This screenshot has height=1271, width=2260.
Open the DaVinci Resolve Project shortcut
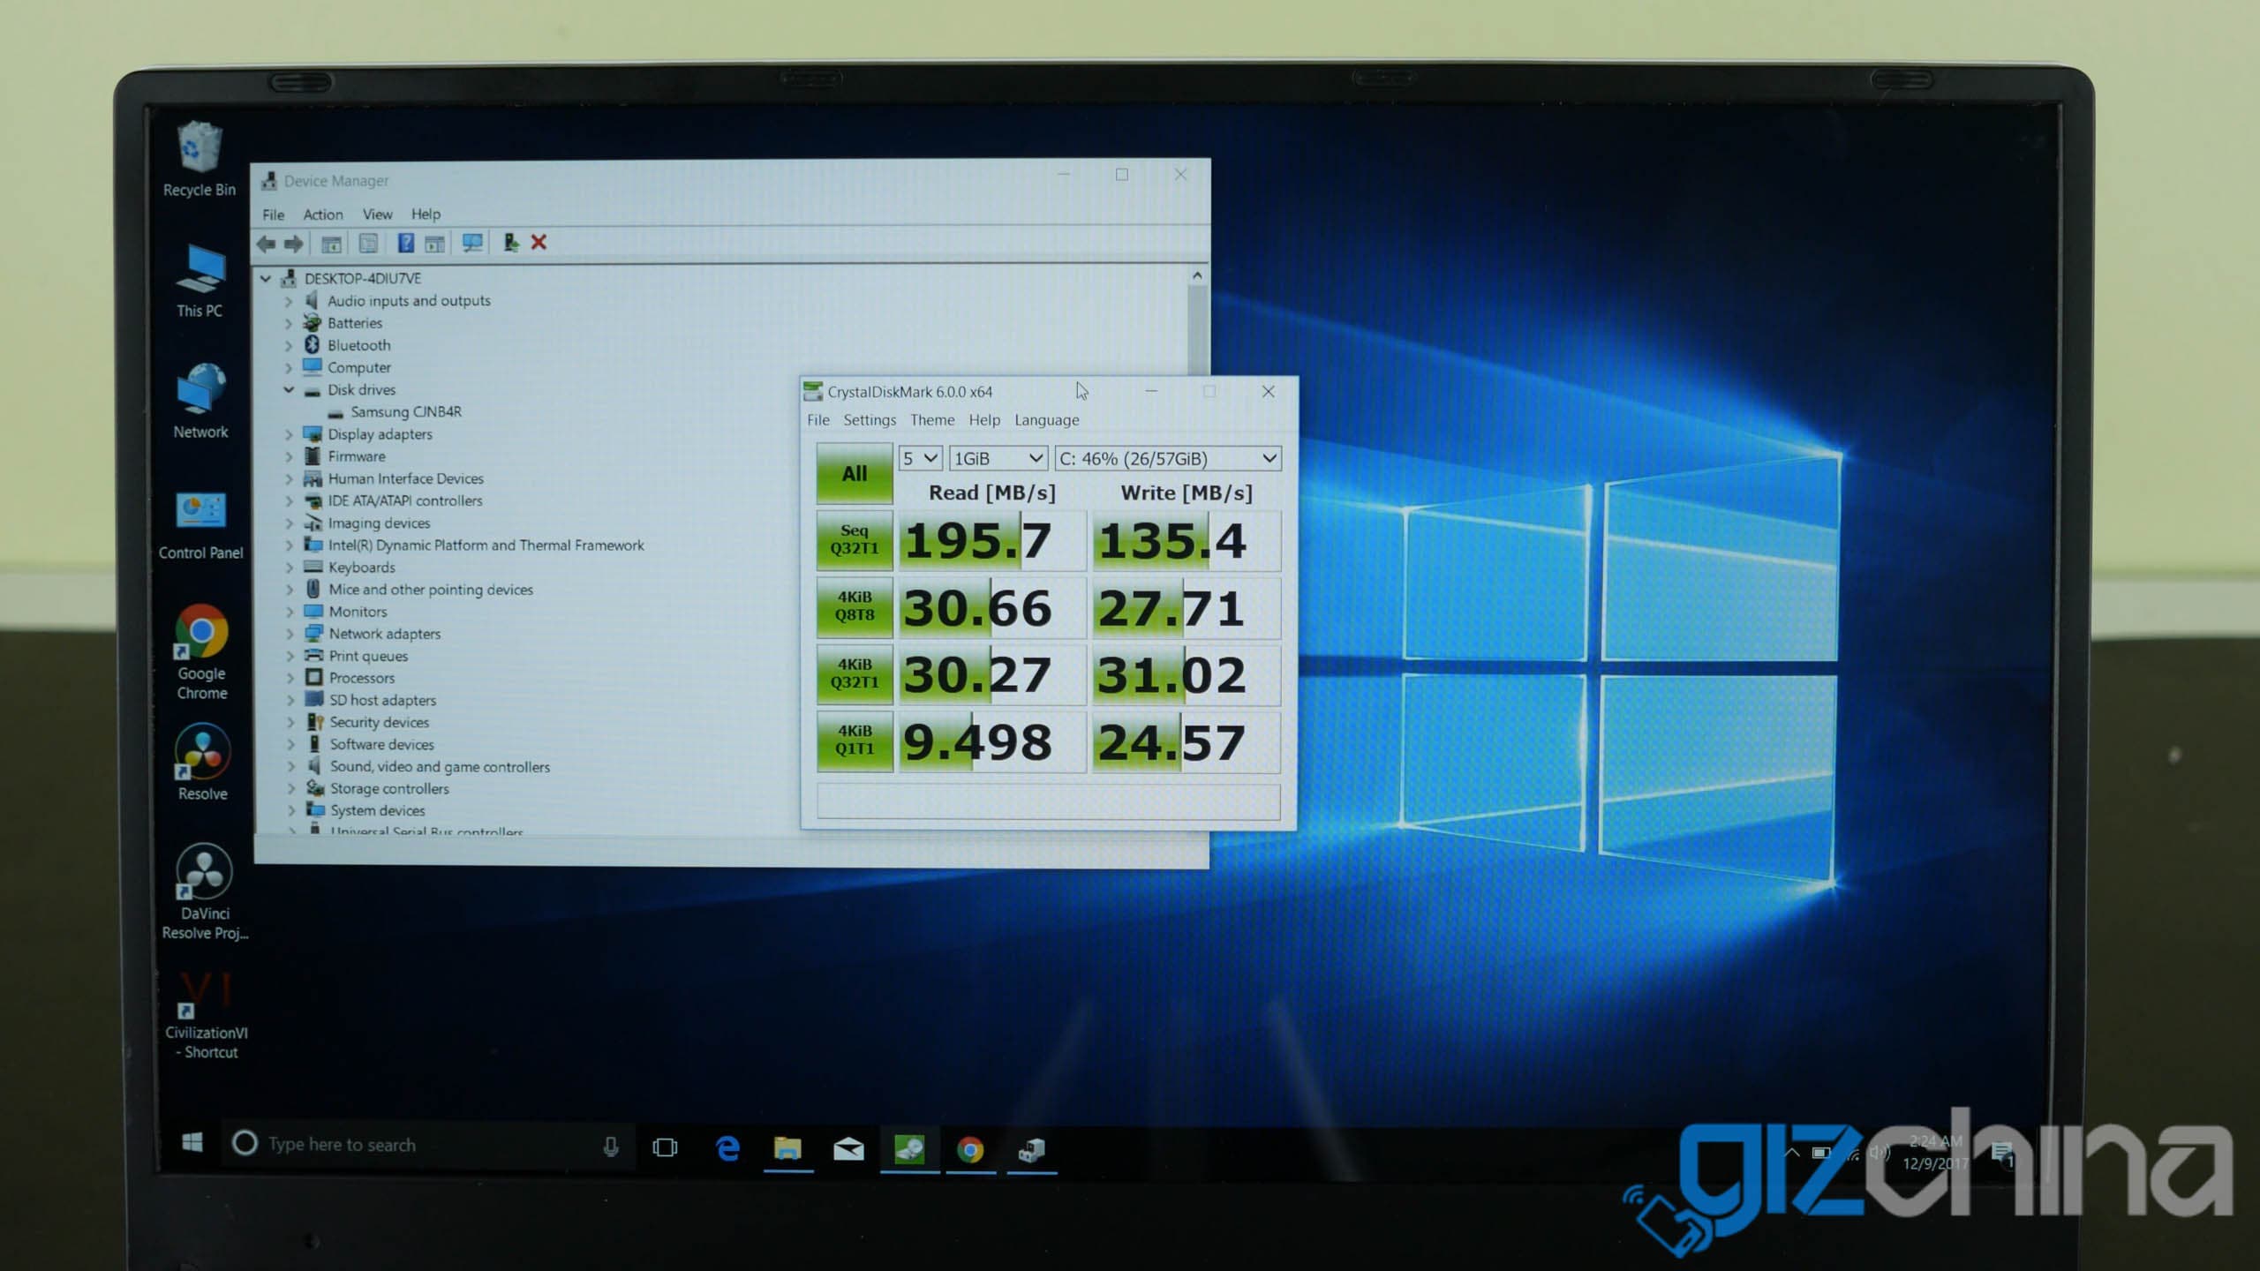205,891
